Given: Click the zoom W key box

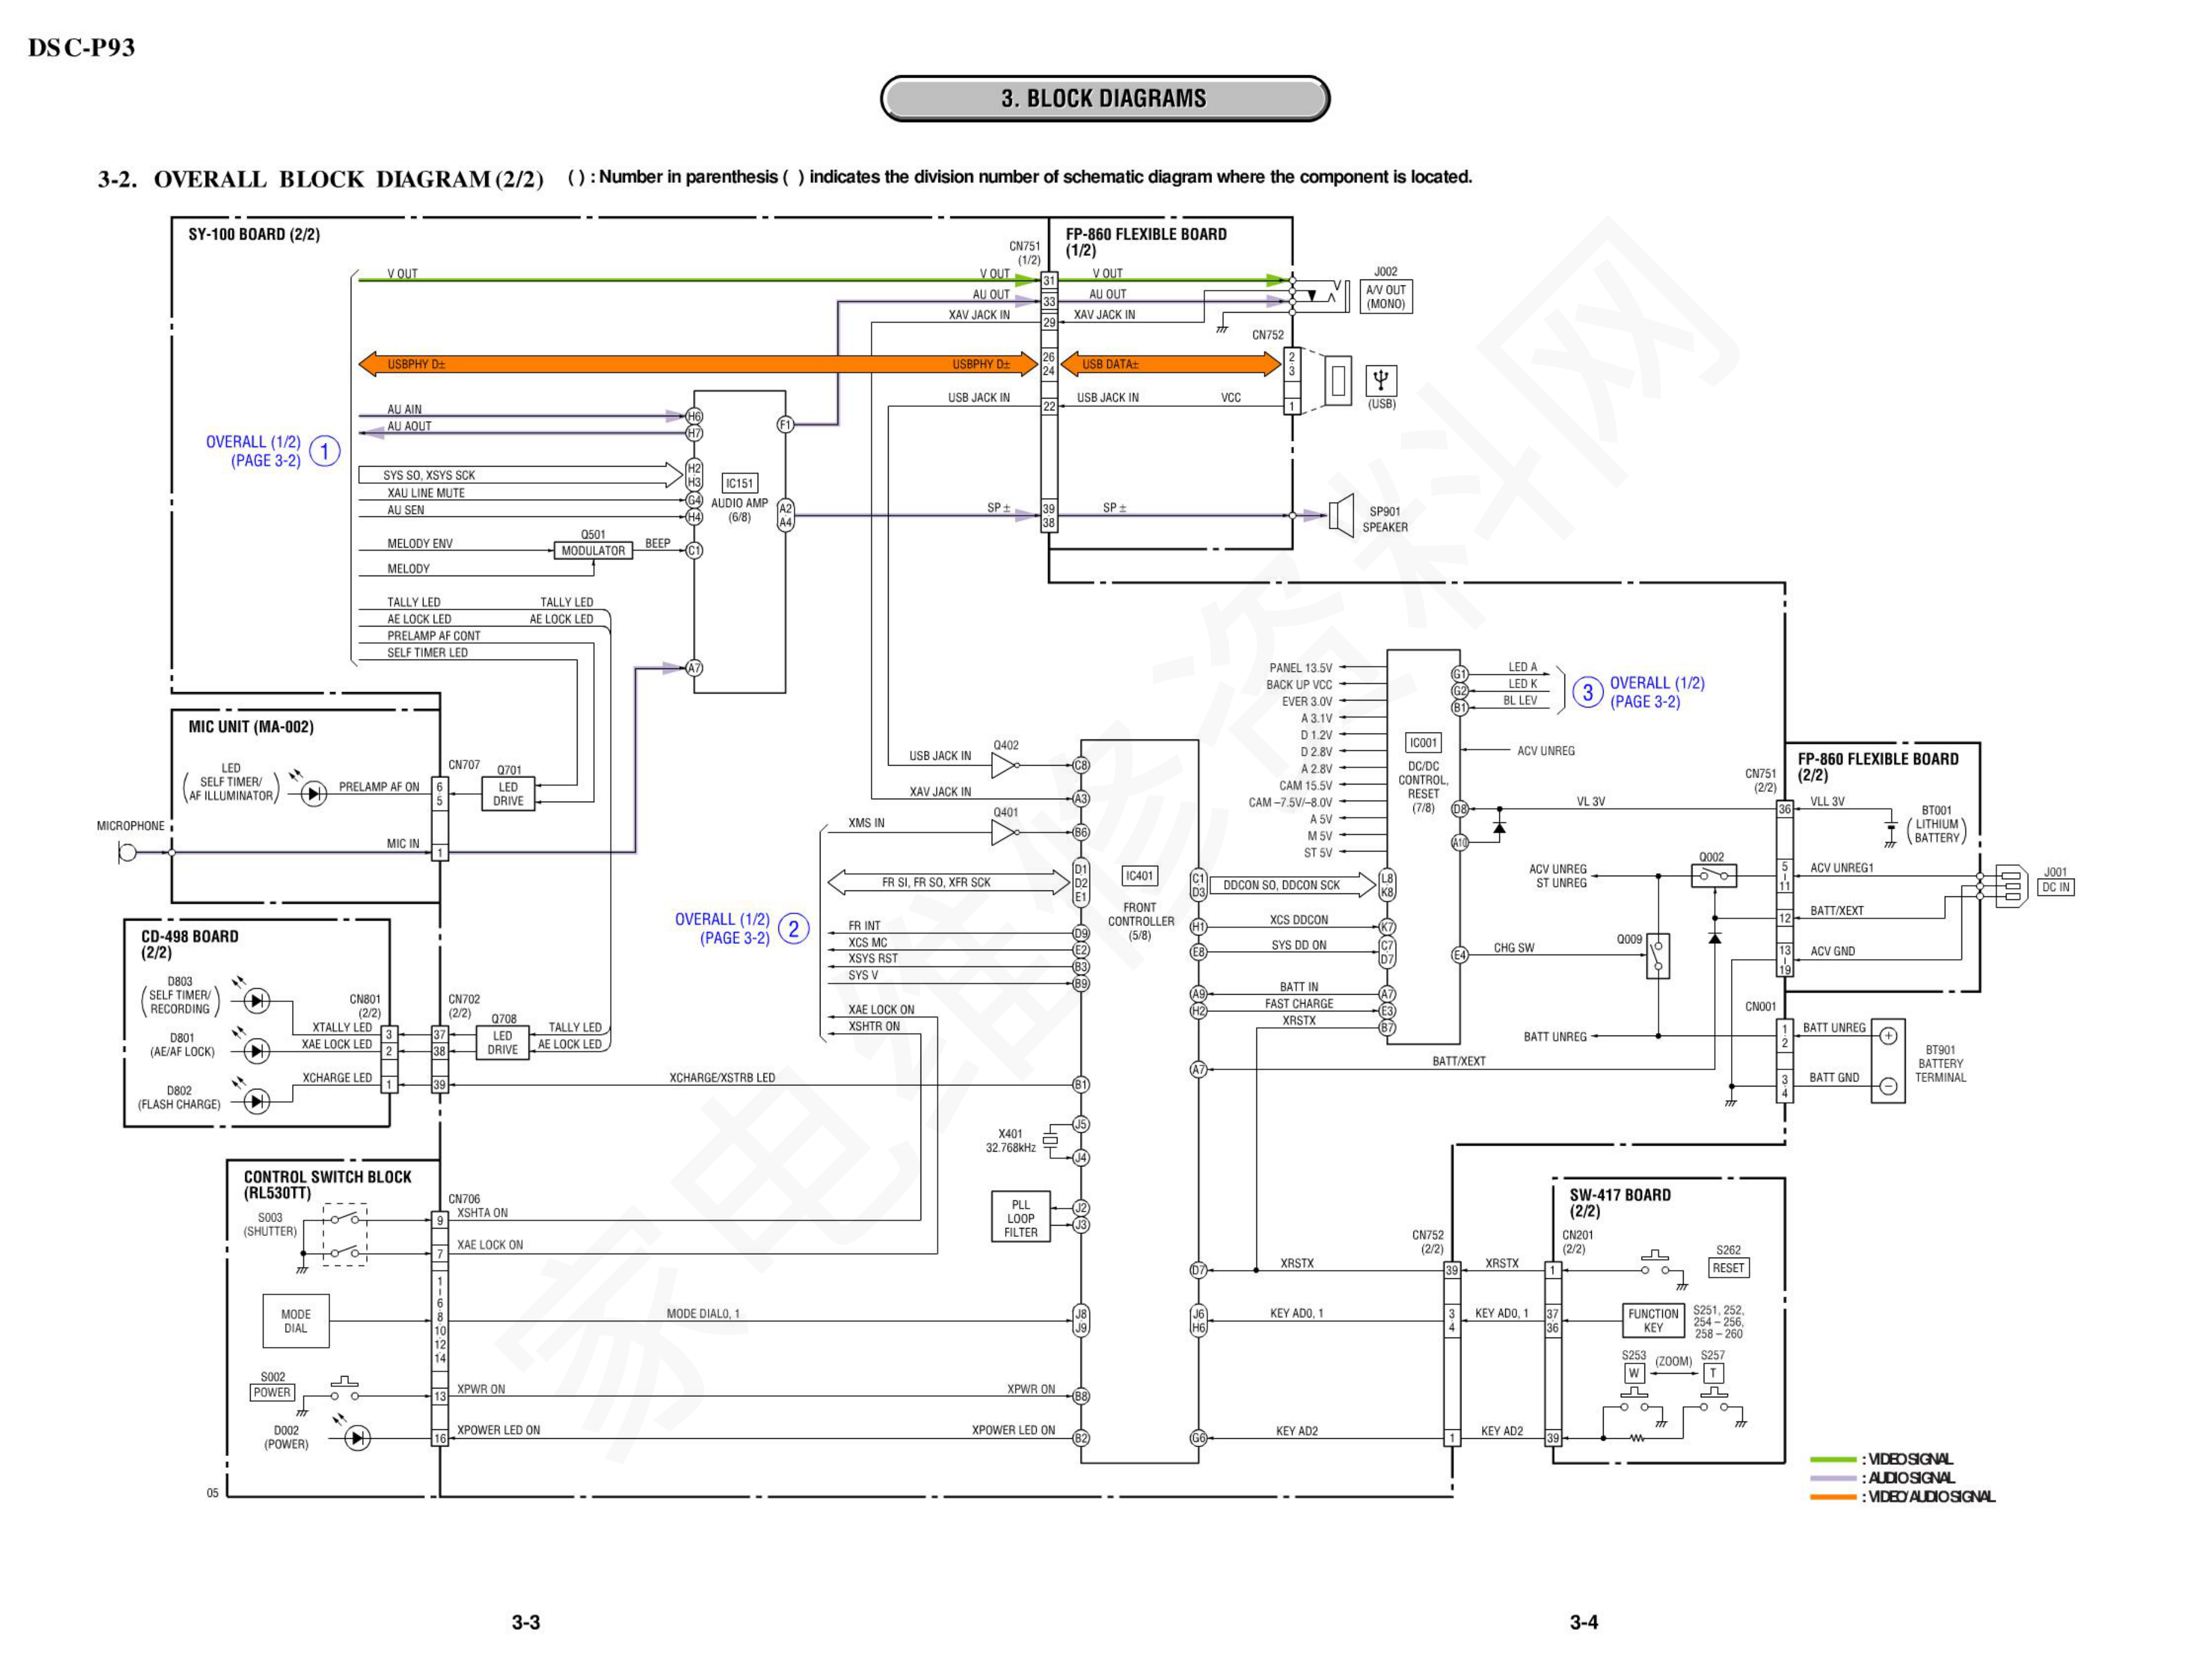Looking at the screenshot, I should pyautogui.click(x=1633, y=1373).
